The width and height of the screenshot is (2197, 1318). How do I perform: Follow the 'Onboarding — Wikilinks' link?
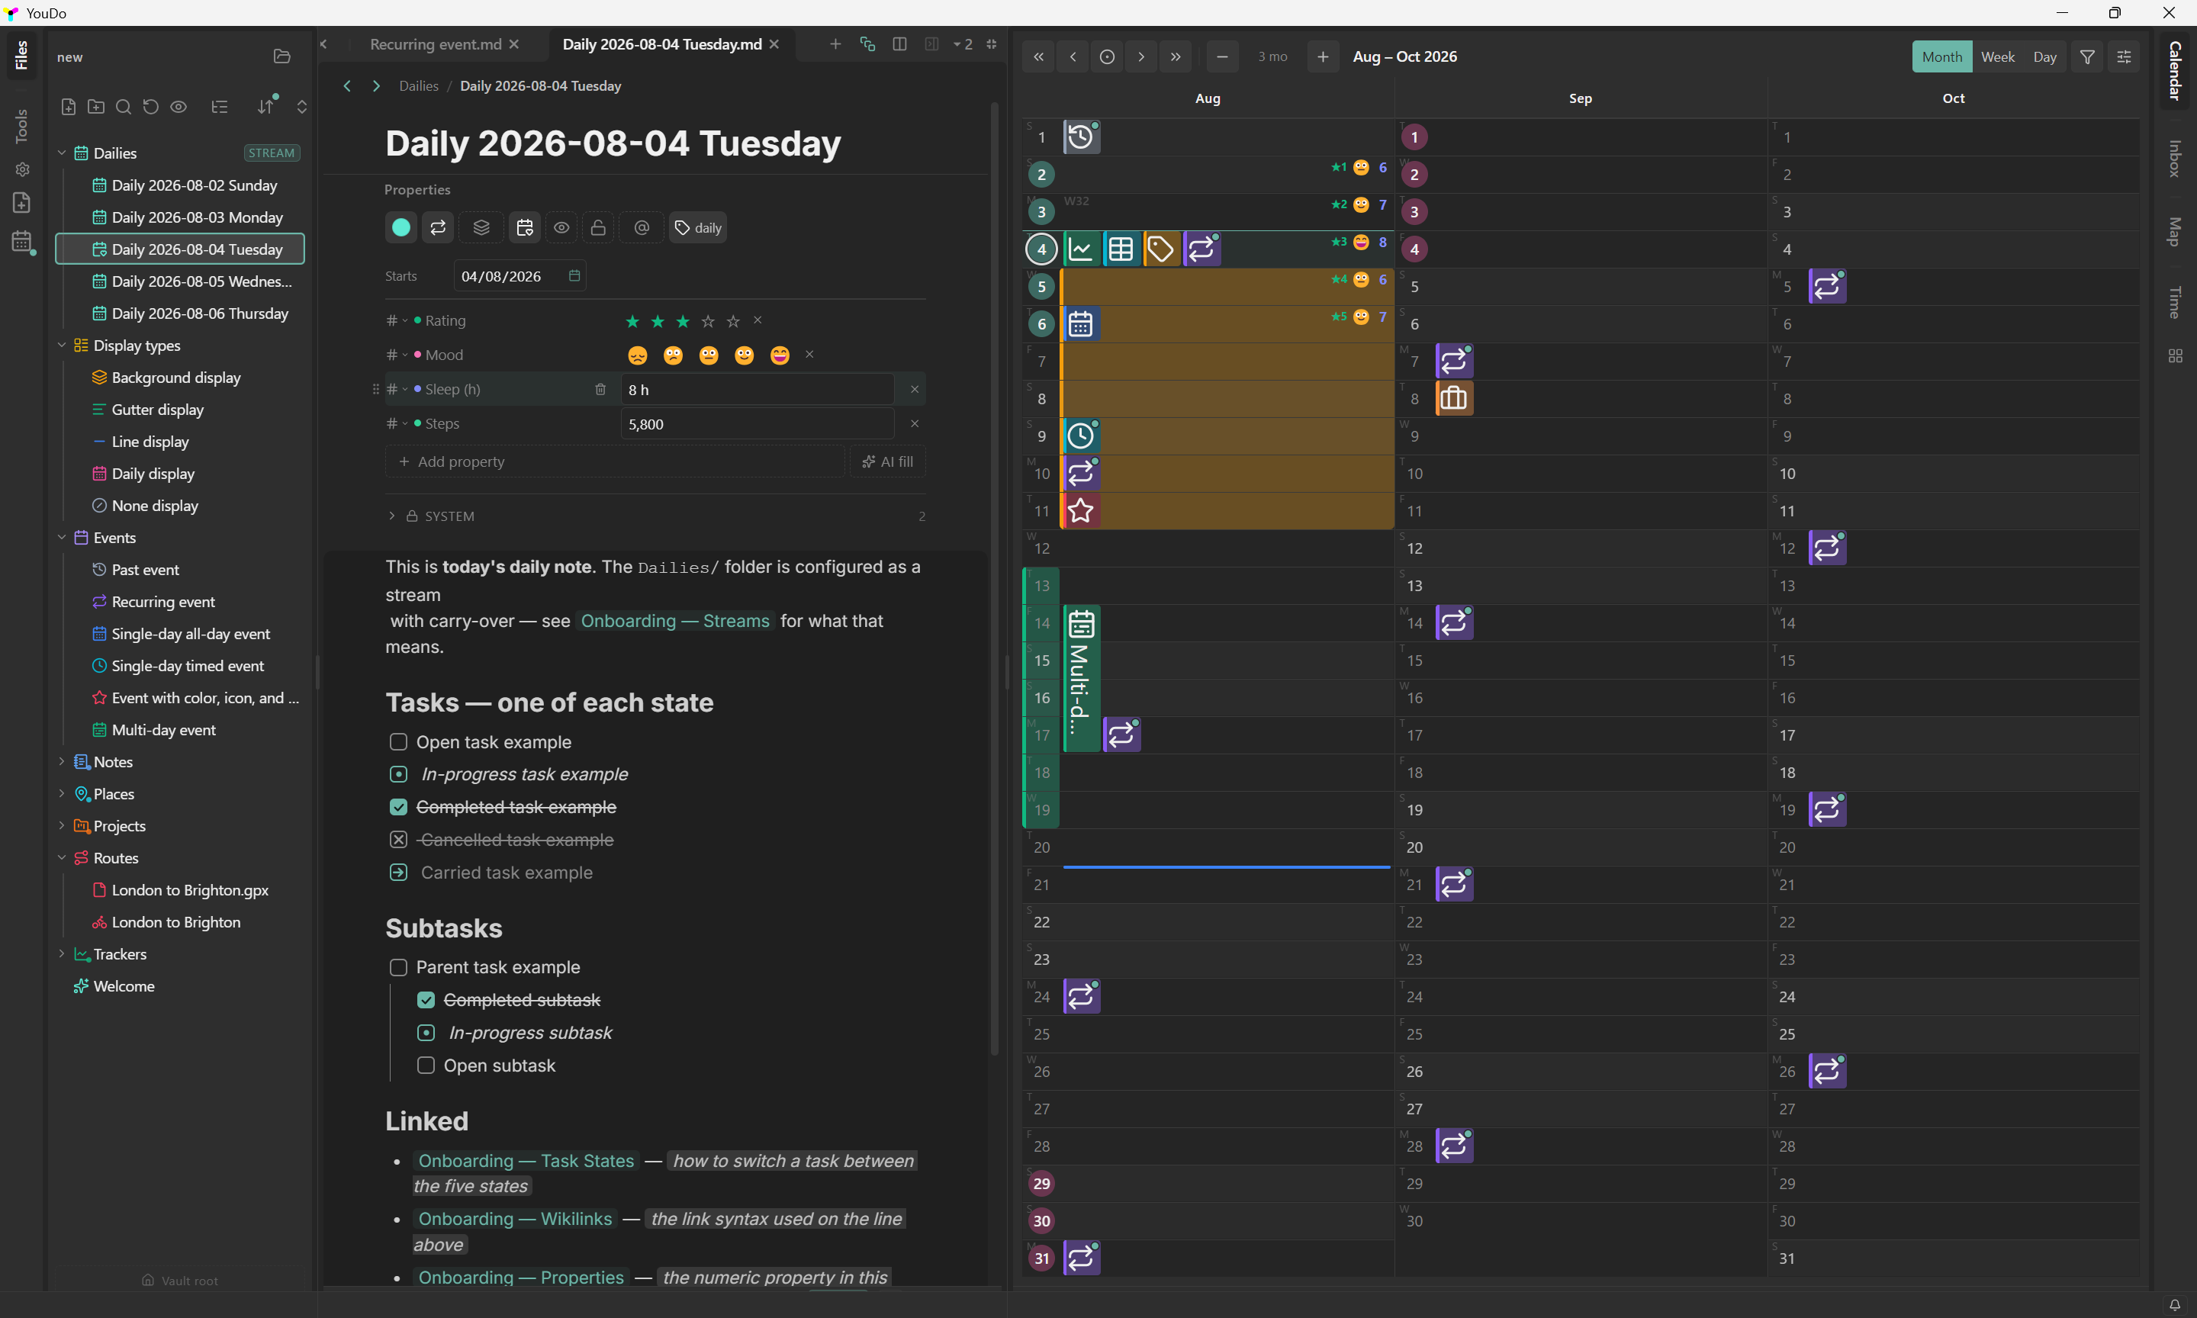515,1219
